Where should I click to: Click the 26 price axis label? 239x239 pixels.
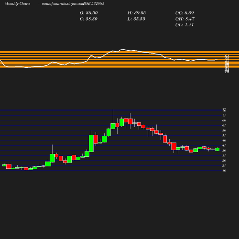click(224, 161)
